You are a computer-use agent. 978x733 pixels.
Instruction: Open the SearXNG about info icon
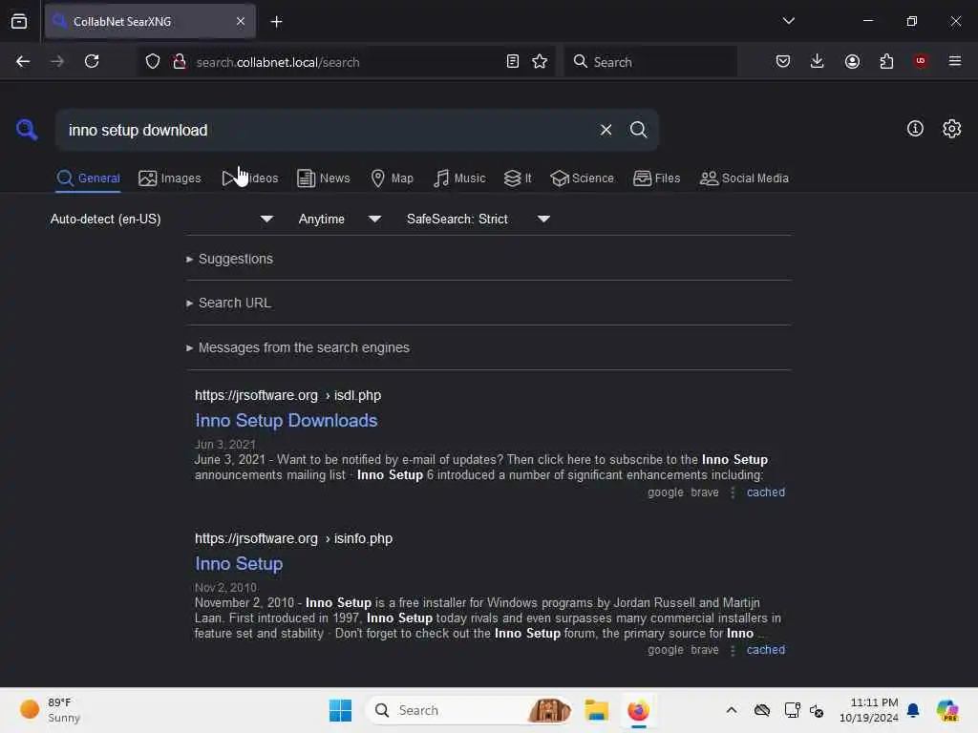(x=915, y=129)
